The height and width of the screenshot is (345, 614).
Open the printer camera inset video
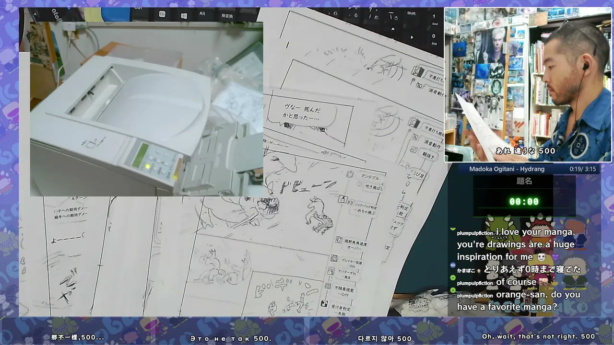coord(146,109)
